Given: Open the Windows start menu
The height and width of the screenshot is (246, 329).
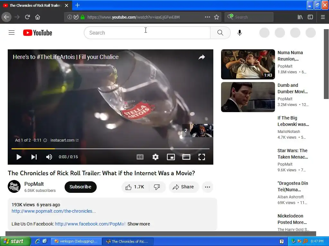Looking at the screenshot, I should (x=15, y=242).
